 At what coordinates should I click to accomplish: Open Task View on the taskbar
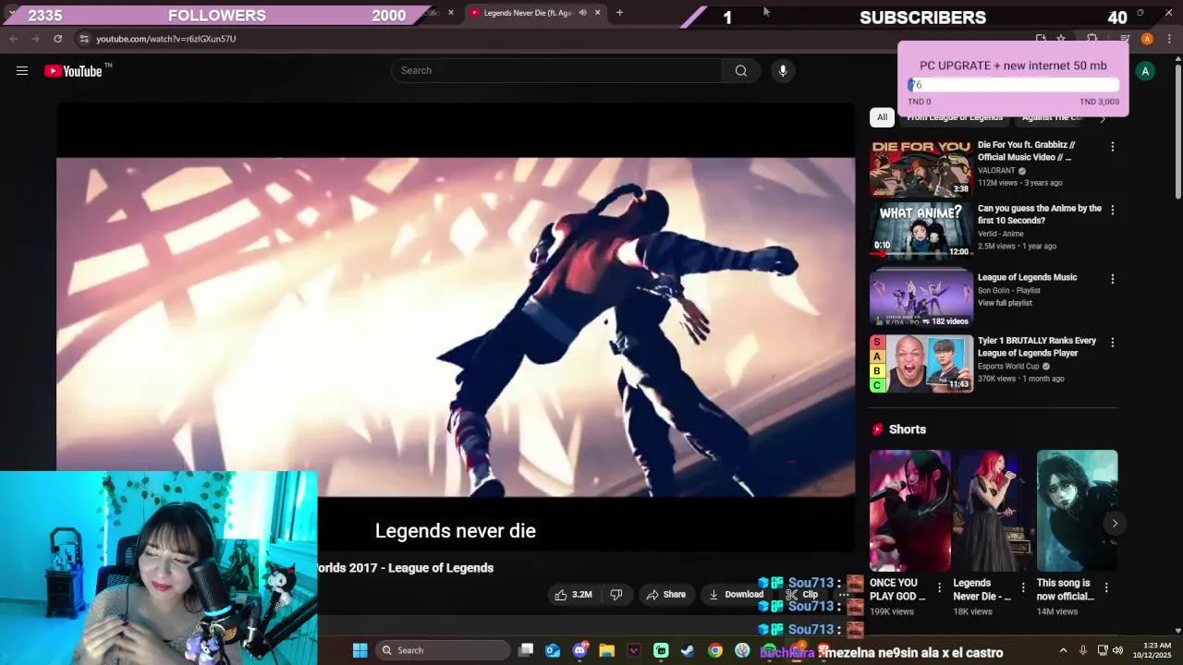click(x=526, y=650)
